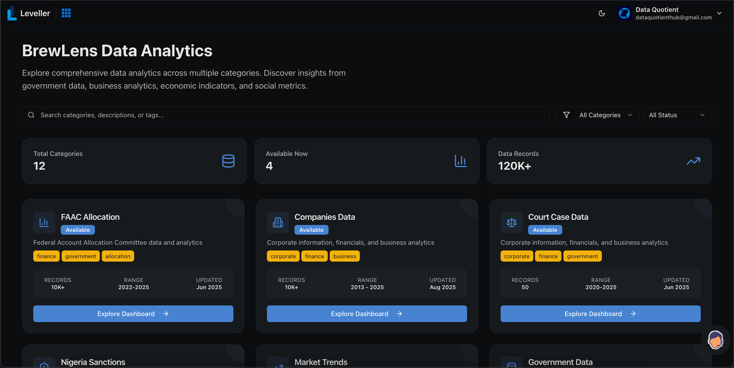Open the apps grid menu icon
The image size is (734, 368).
coord(66,13)
